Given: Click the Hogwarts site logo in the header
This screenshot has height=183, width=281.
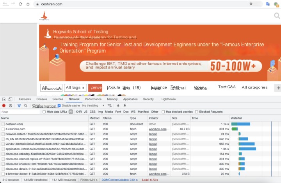Looking at the screenshot, I should [x=44, y=16].
